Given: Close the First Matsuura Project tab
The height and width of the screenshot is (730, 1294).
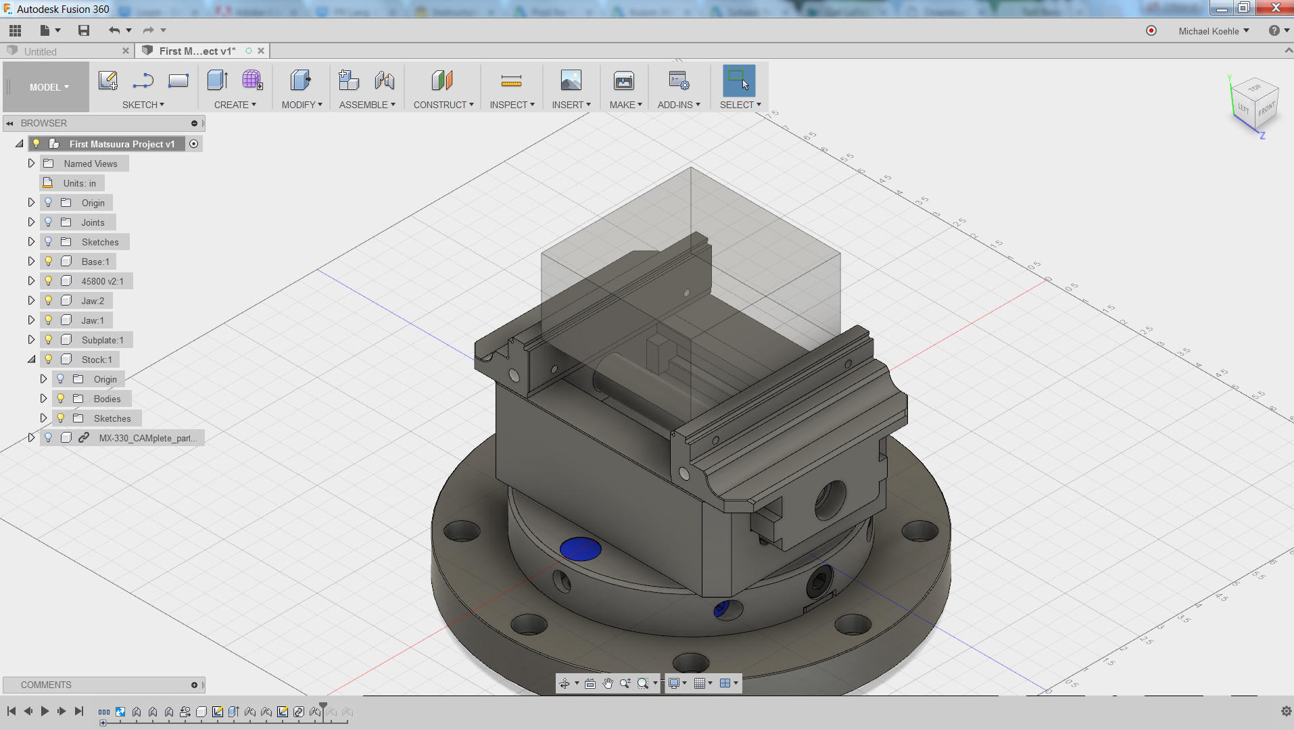Looking at the screenshot, I should tap(261, 51).
